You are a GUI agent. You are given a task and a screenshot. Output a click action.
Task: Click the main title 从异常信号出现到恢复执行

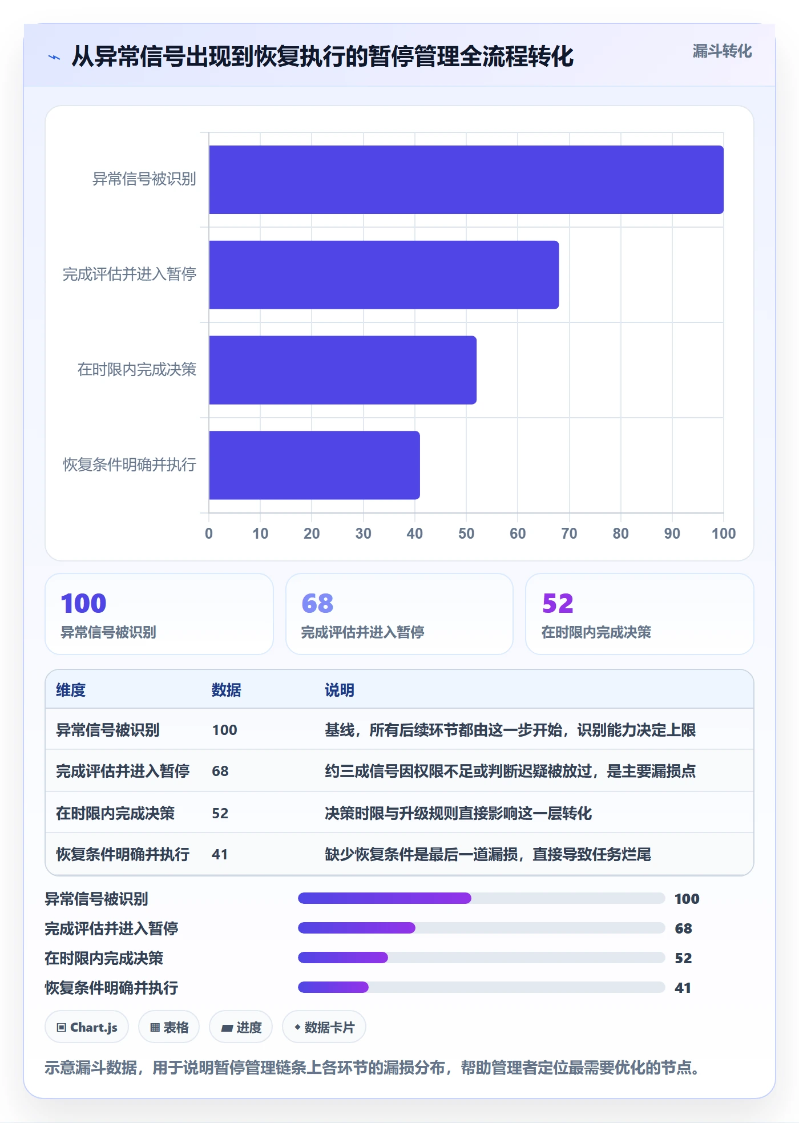point(322,56)
